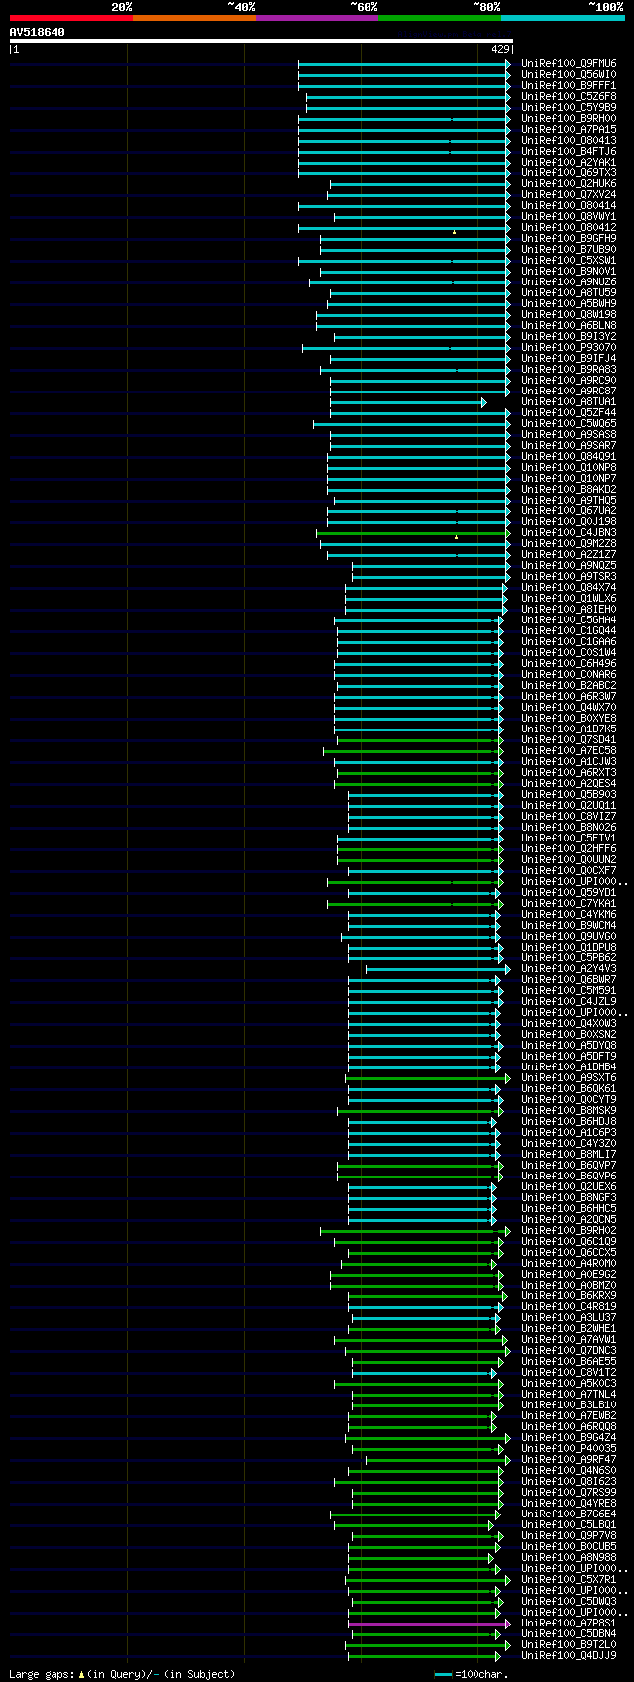This screenshot has height=1682, width=634.
Task: Select the UniRef100_A9SXT6 label
Action: [569, 1078]
